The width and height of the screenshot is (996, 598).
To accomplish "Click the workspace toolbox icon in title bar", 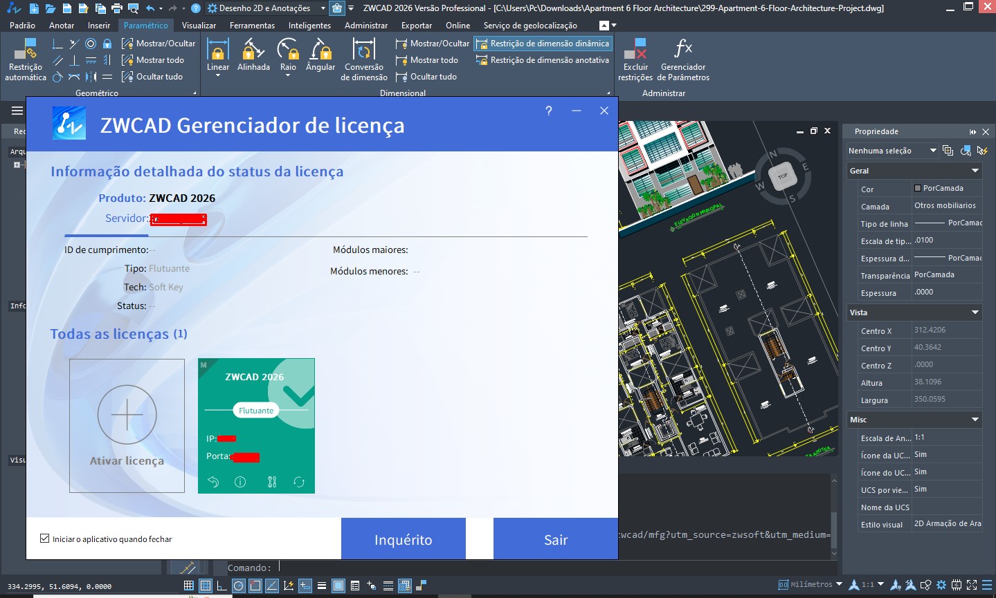I will tap(336, 8).
